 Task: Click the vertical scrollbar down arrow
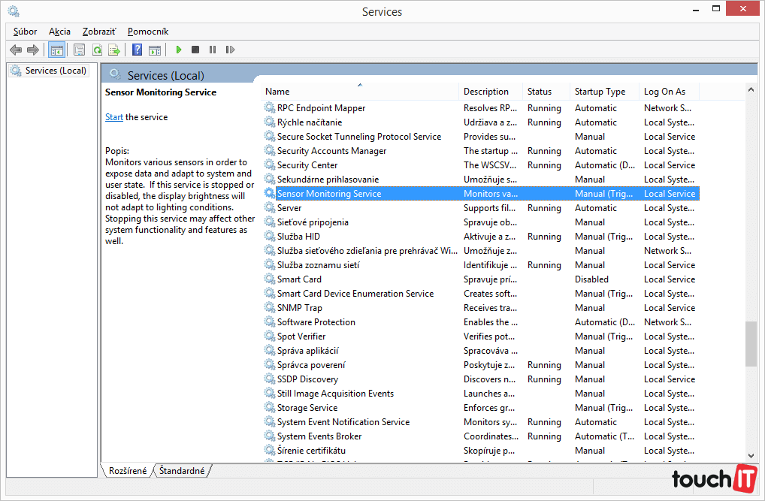pyautogui.click(x=751, y=454)
